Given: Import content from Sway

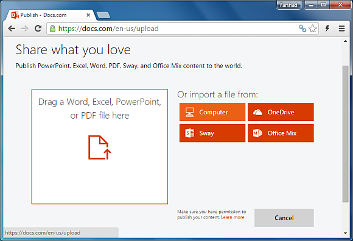Looking at the screenshot, I should (212, 133).
